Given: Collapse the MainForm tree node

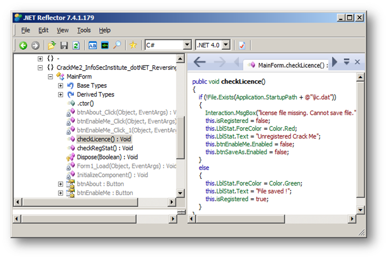Looking at the screenshot, I should (51, 77).
